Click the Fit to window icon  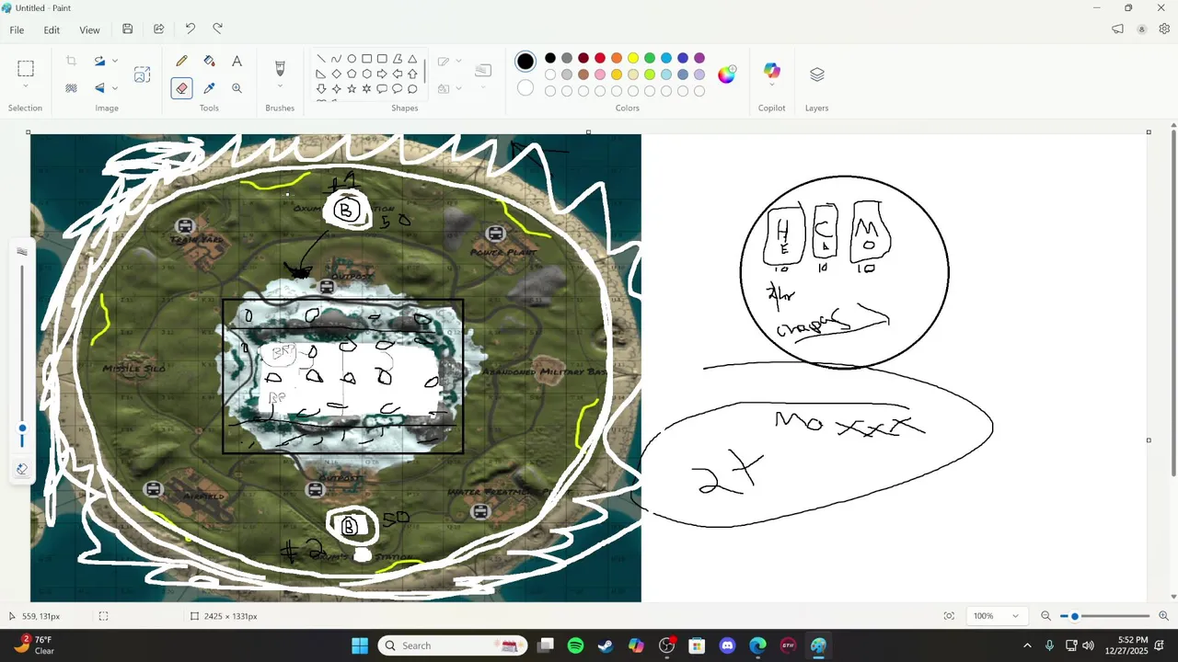[949, 616]
